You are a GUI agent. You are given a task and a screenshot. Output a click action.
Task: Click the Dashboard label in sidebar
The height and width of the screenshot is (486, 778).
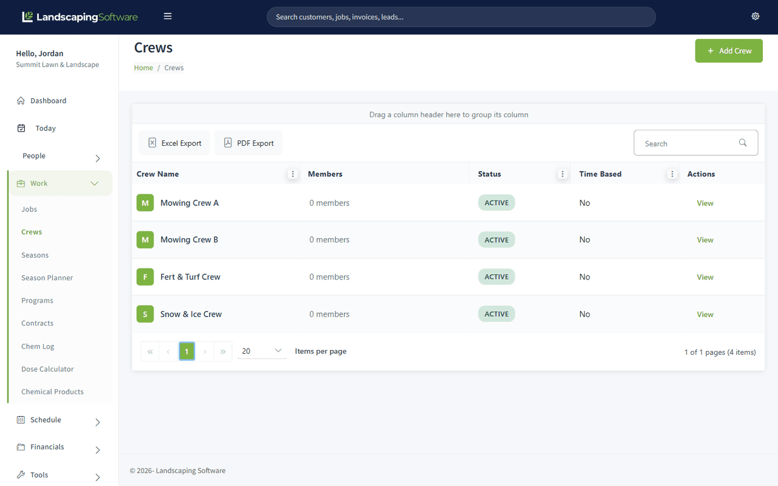pos(49,101)
